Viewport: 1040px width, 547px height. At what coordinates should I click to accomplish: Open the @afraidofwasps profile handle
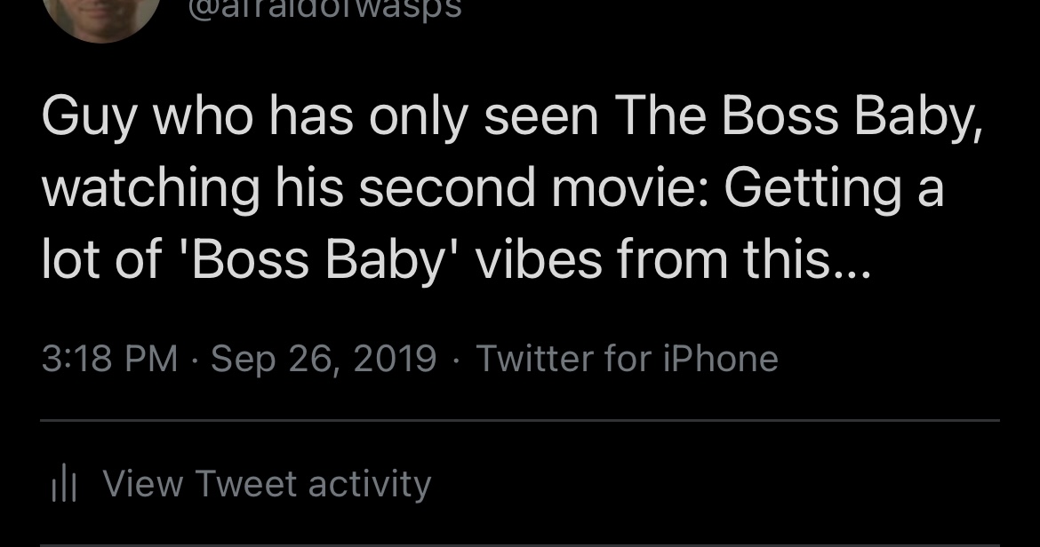click(324, 9)
